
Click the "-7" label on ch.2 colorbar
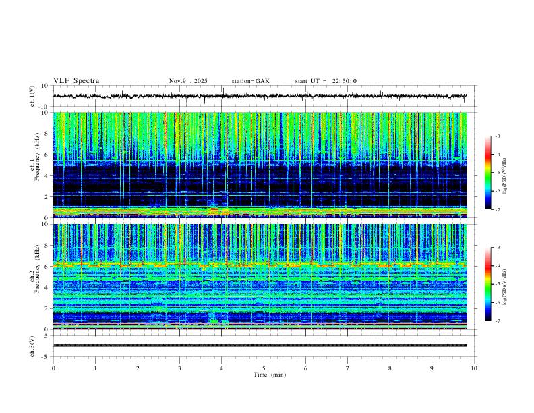point(497,321)
